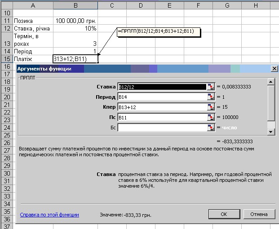Click collapse-dialog icon beside Период field
This screenshot has width=279, height=229.
click(211, 97)
